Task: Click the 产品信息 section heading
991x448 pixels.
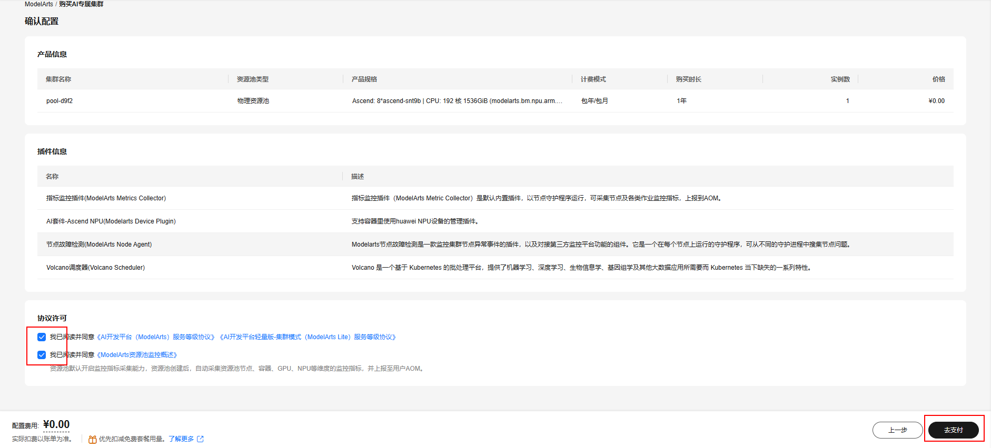Action: point(52,54)
